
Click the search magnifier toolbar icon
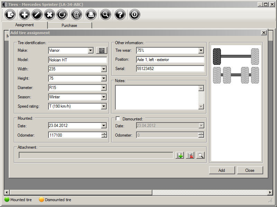(106, 14)
